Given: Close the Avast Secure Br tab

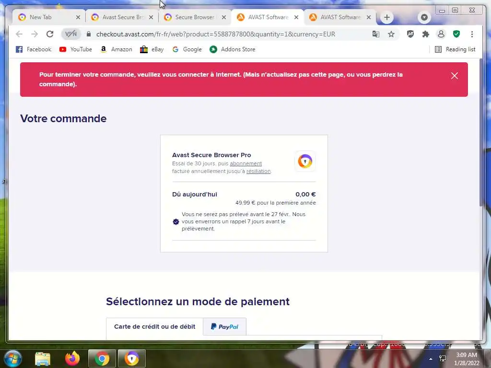Looking at the screenshot, I should pos(151,17).
